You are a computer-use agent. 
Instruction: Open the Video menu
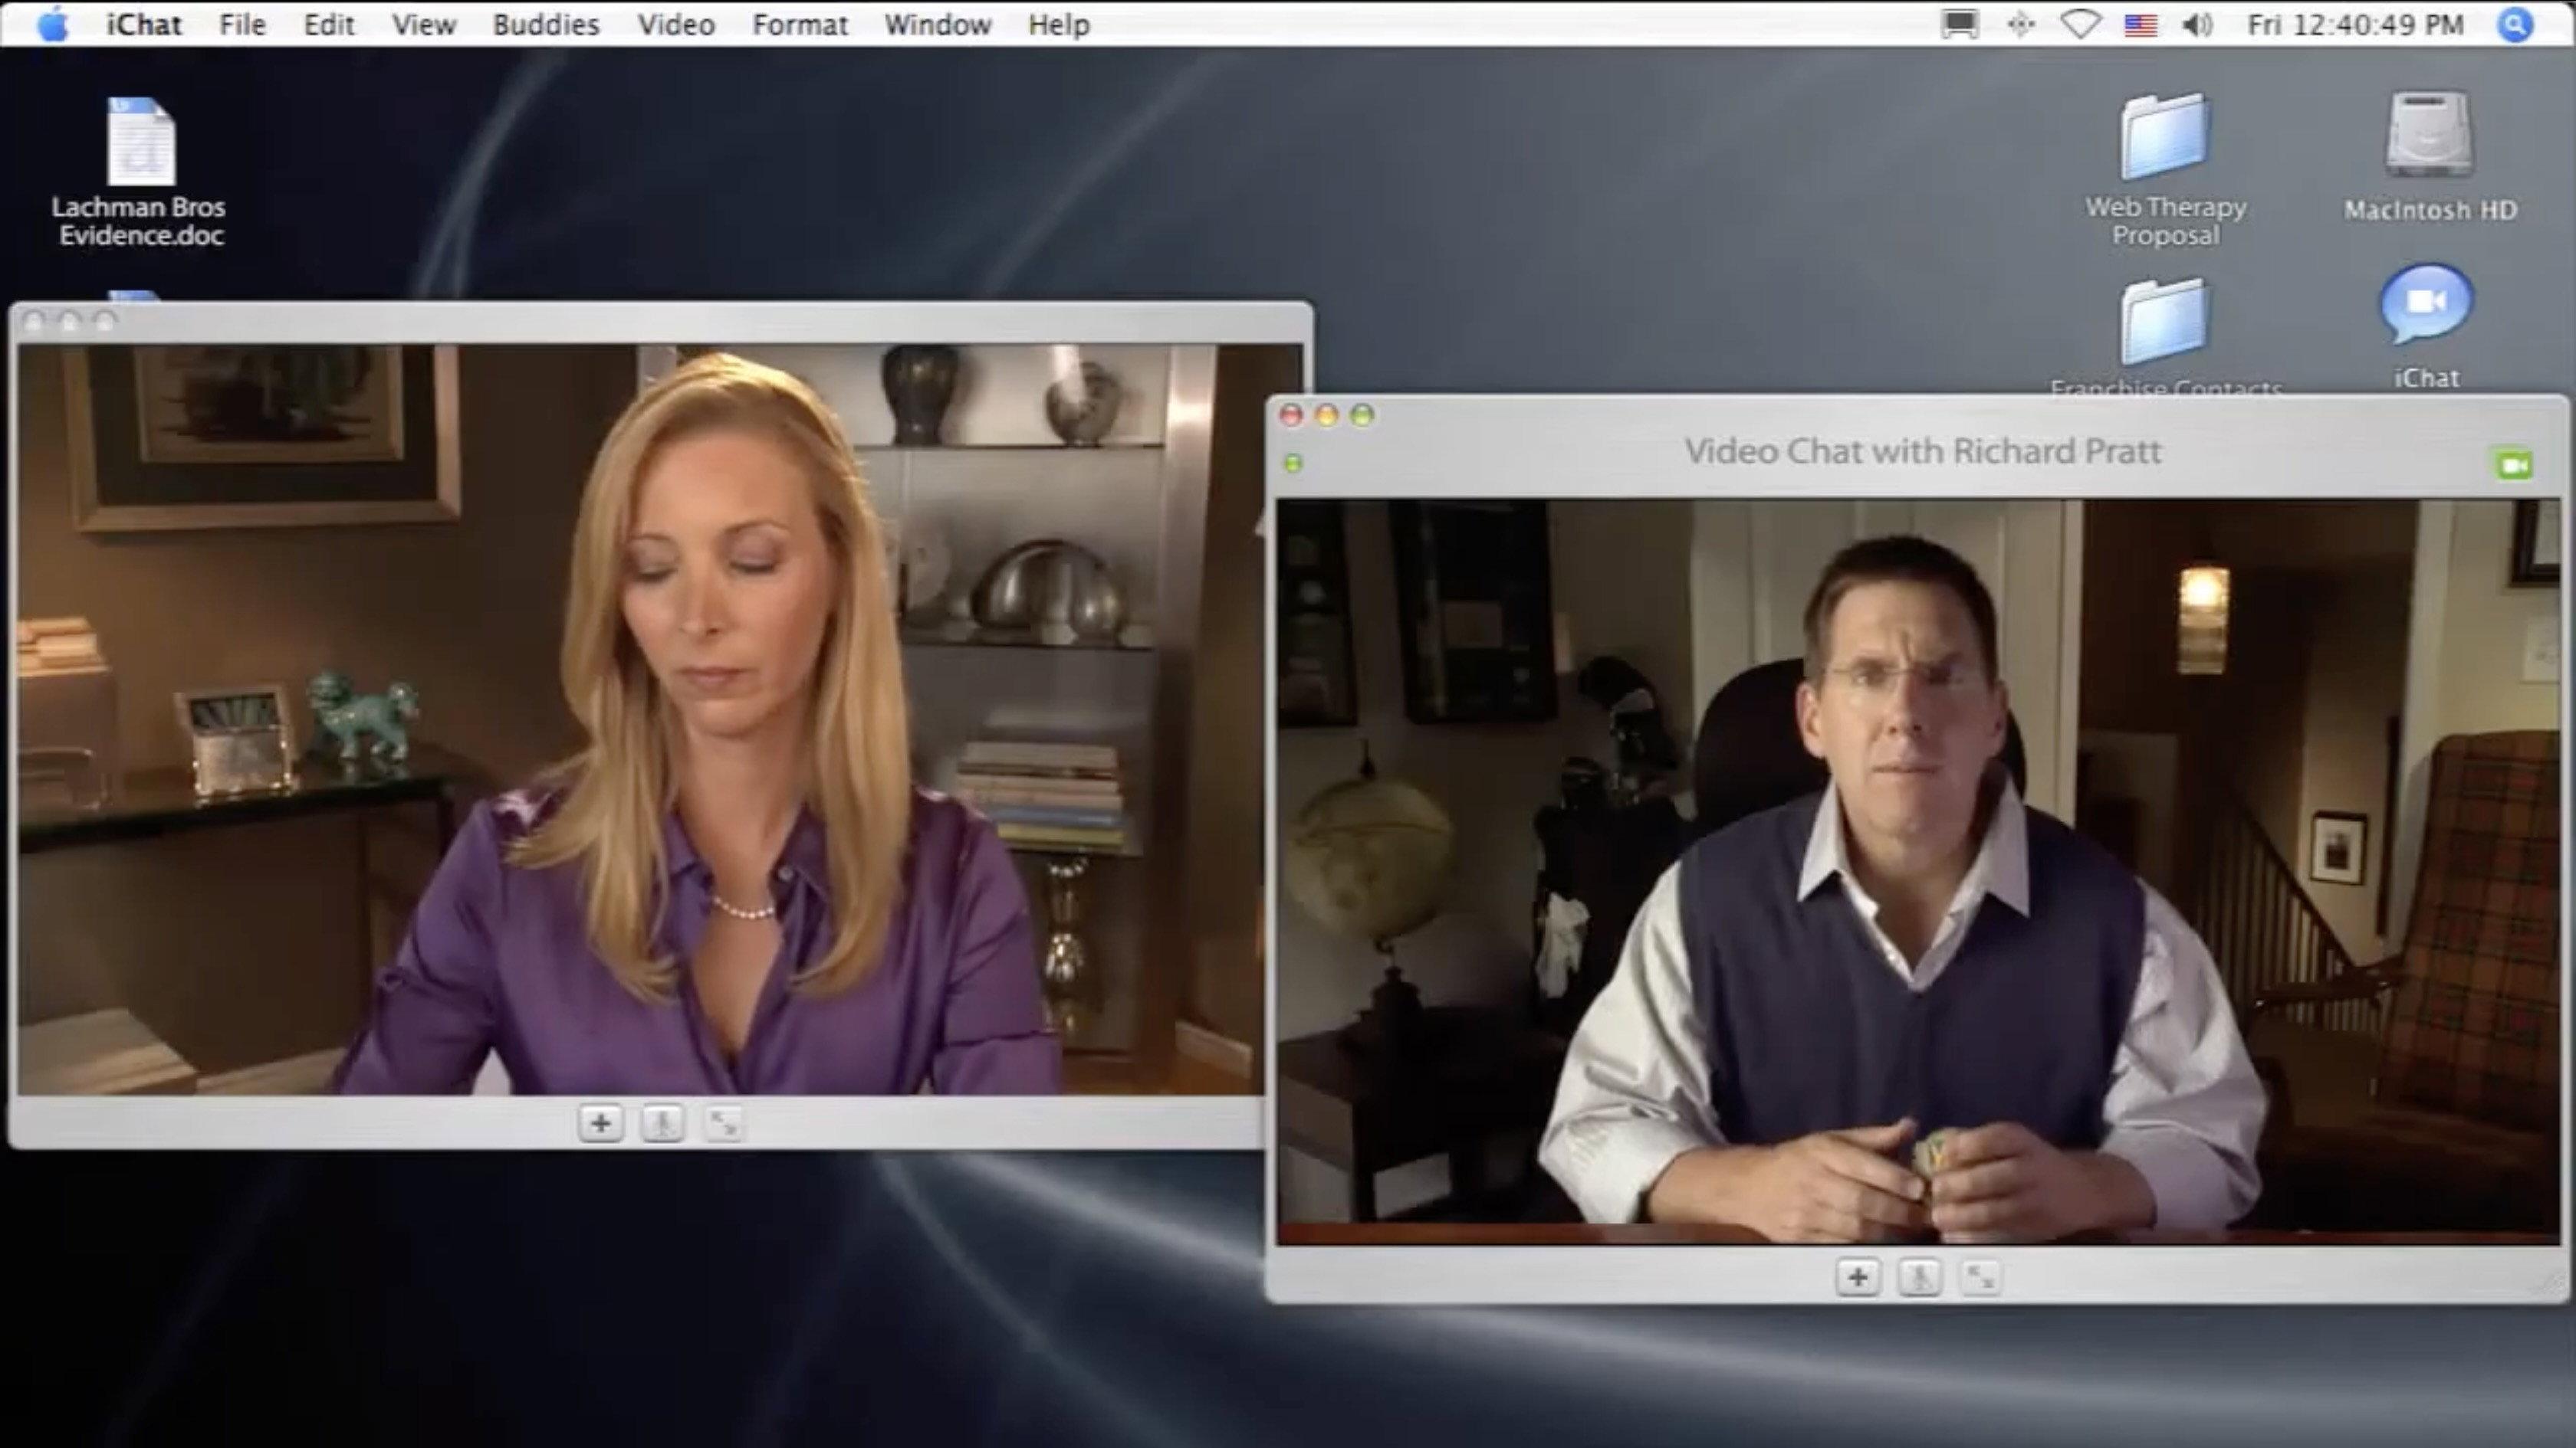676,24
